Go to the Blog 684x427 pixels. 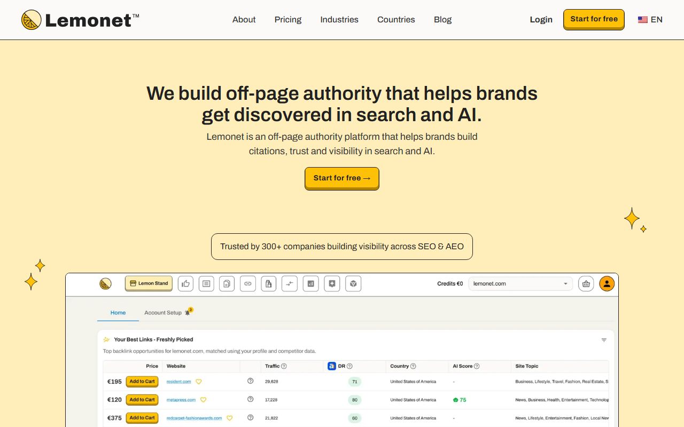click(442, 20)
